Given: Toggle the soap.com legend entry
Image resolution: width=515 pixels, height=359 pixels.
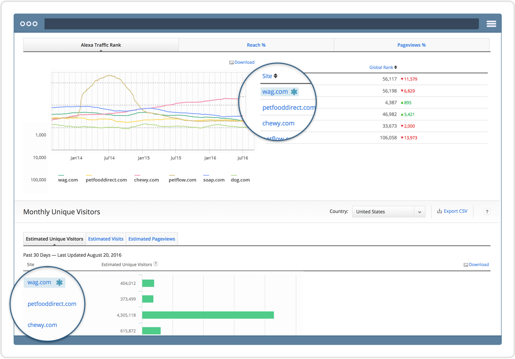Looking at the screenshot, I should (214, 180).
